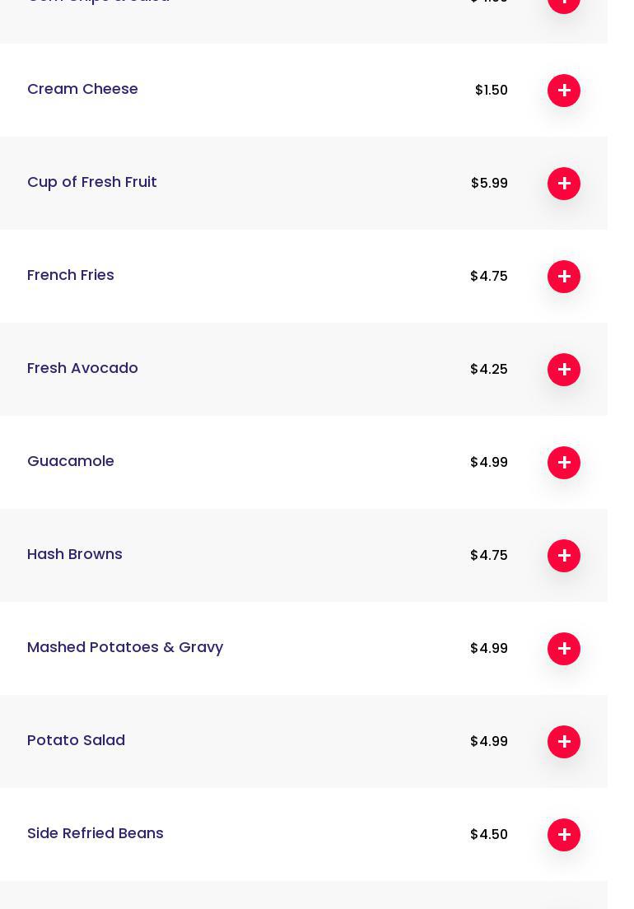
Task: Click the Hash Browns title
Action: 75,554
